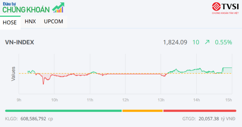Click the green up-right arrow trend icon
The width and height of the screenshot is (242, 127).
pyautogui.click(x=207, y=42)
